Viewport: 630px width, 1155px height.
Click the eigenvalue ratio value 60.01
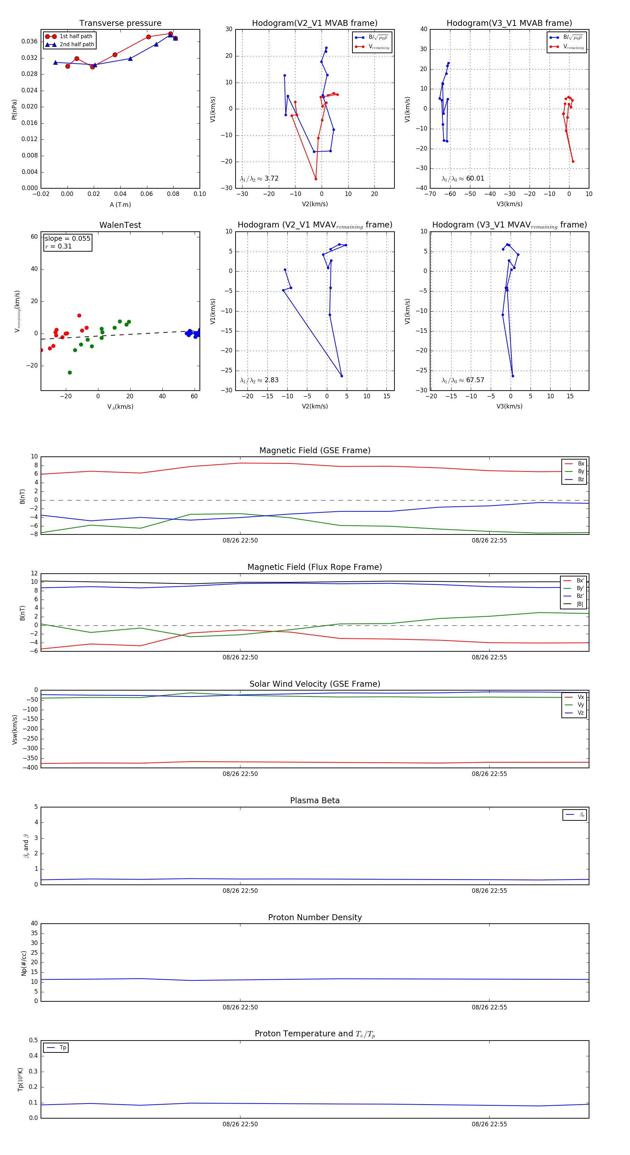click(475, 178)
